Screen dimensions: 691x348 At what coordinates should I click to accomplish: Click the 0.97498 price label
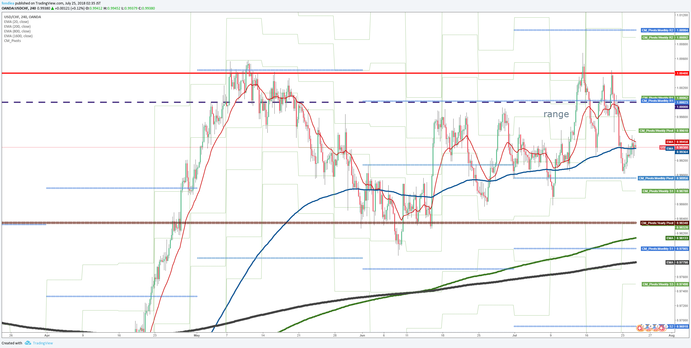[682, 284]
